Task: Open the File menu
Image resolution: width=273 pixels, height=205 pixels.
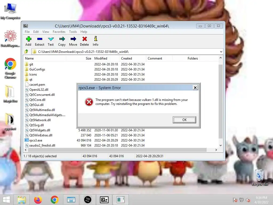Action: (27, 32)
